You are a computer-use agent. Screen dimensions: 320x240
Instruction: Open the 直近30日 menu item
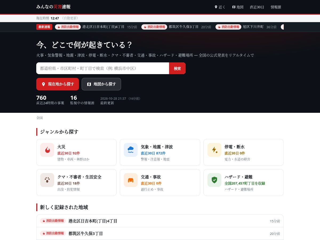pyautogui.click(x=257, y=7)
